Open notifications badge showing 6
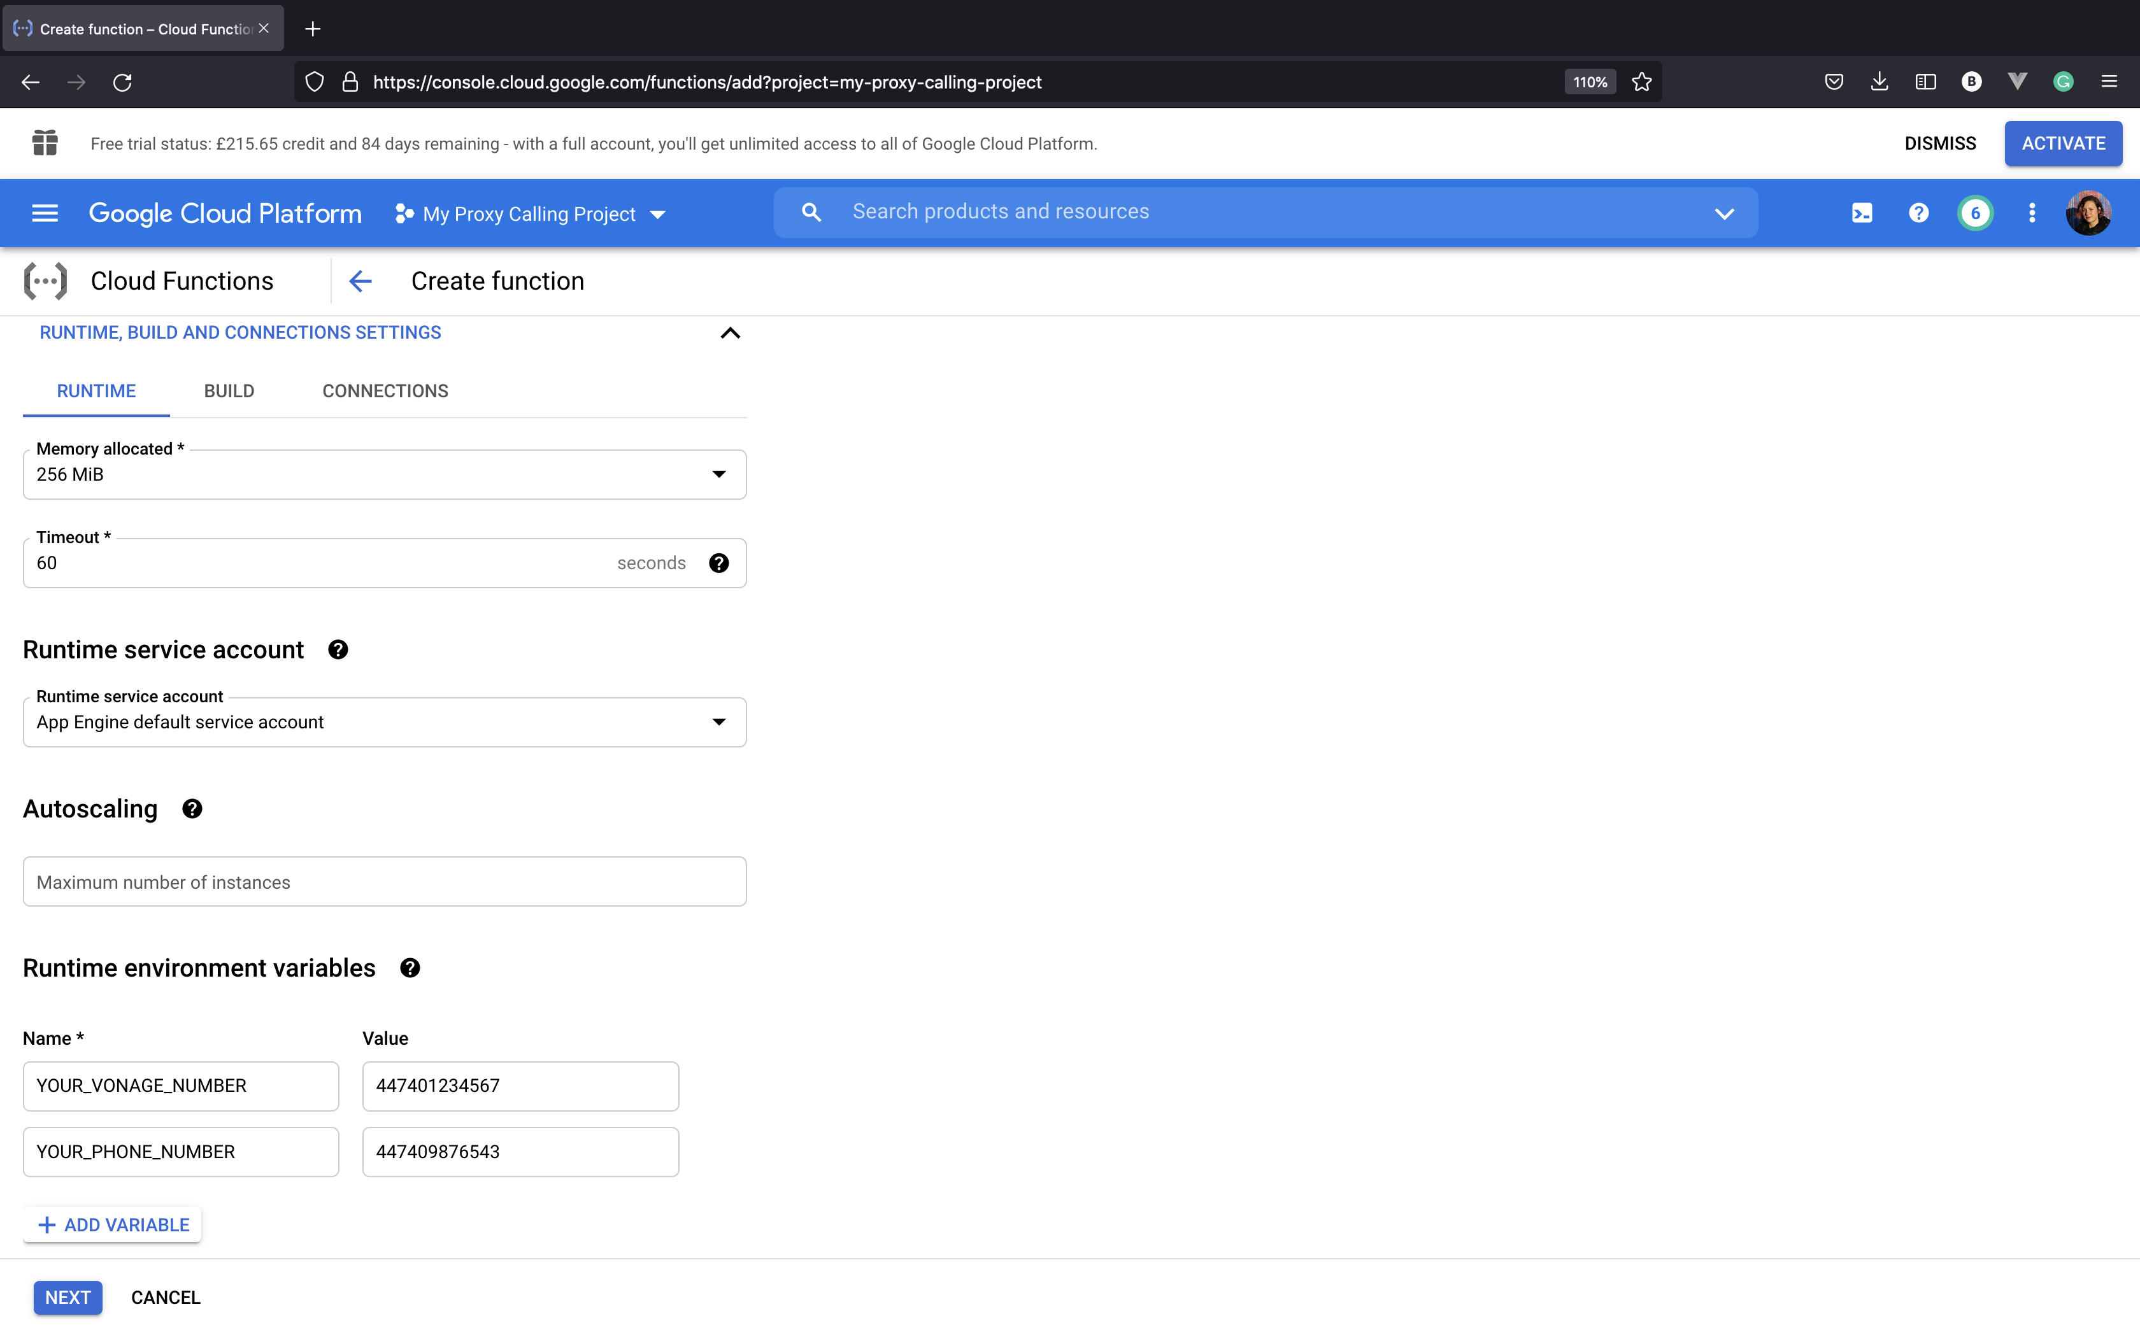Image resolution: width=2140 pixels, height=1337 pixels. [1974, 213]
